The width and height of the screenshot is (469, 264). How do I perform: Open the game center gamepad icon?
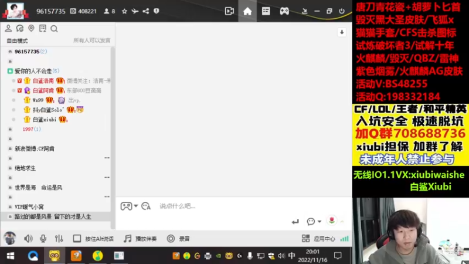pyautogui.click(x=284, y=11)
